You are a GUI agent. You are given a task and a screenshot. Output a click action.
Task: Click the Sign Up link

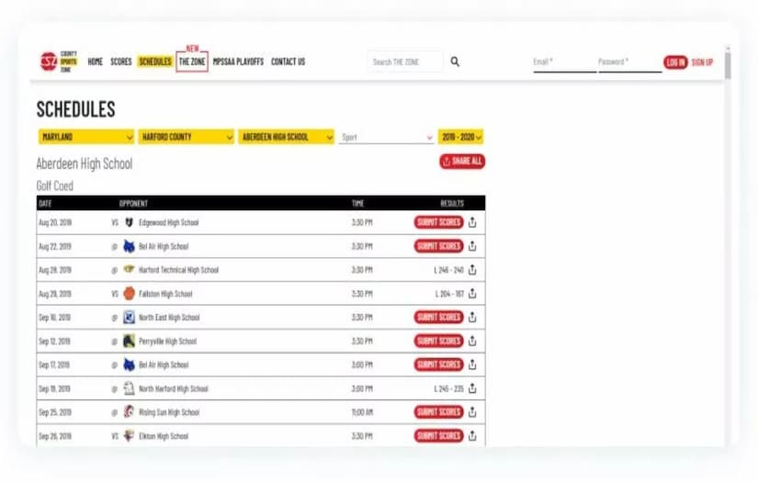(702, 62)
